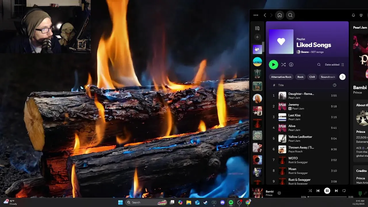The height and width of the screenshot is (207, 368).
Task: Open the weather widget showing 42°F
Action: (10, 202)
